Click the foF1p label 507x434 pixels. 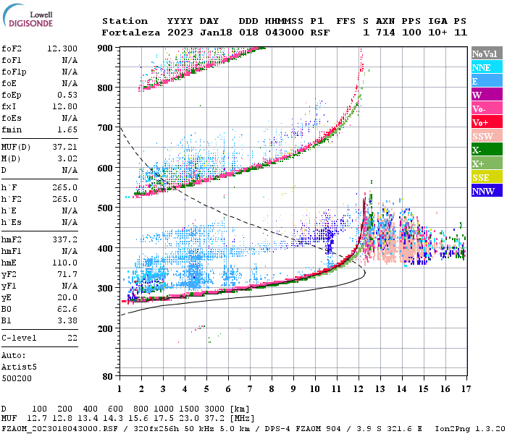[14, 72]
